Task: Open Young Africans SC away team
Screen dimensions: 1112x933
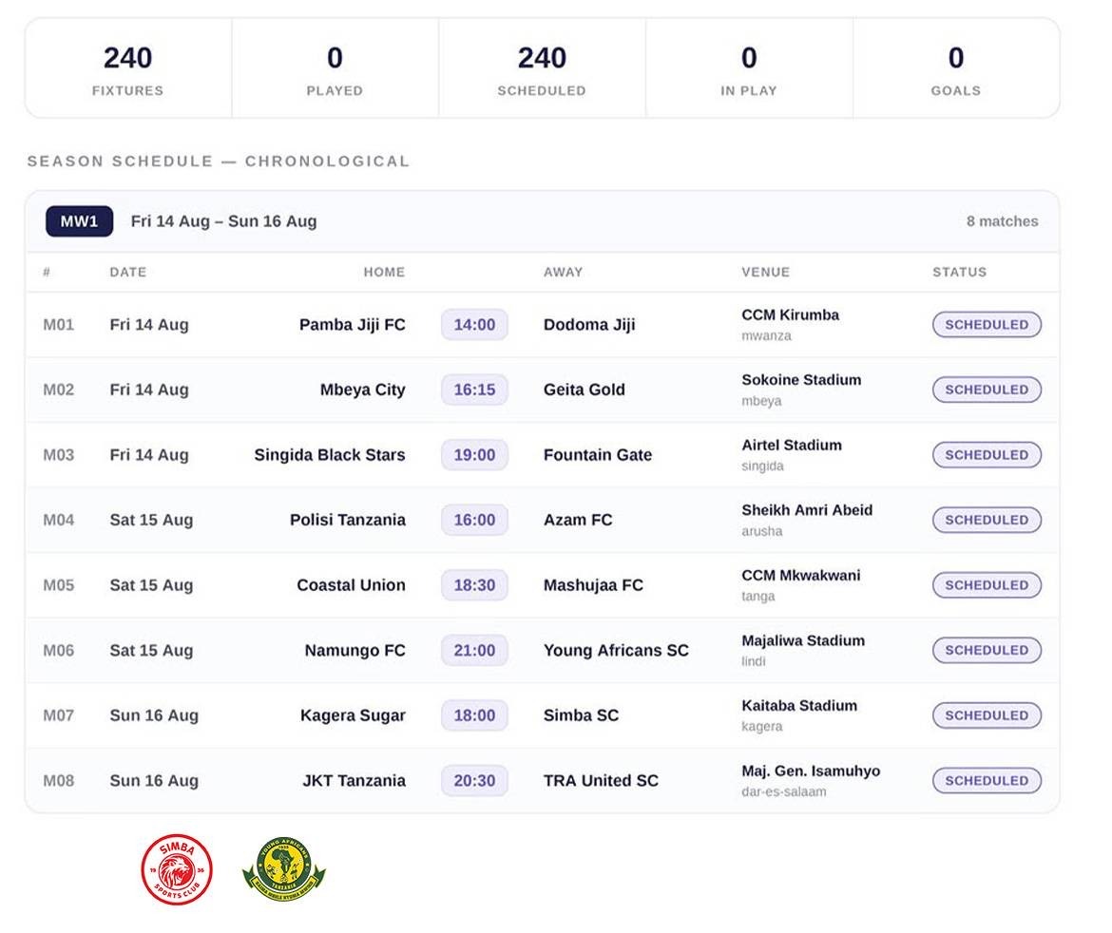Action: pyautogui.click(x=616, y=650)
